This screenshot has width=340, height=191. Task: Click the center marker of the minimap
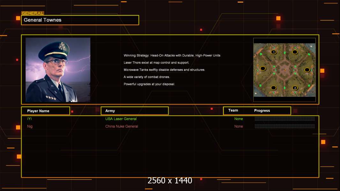click(284, 69)
